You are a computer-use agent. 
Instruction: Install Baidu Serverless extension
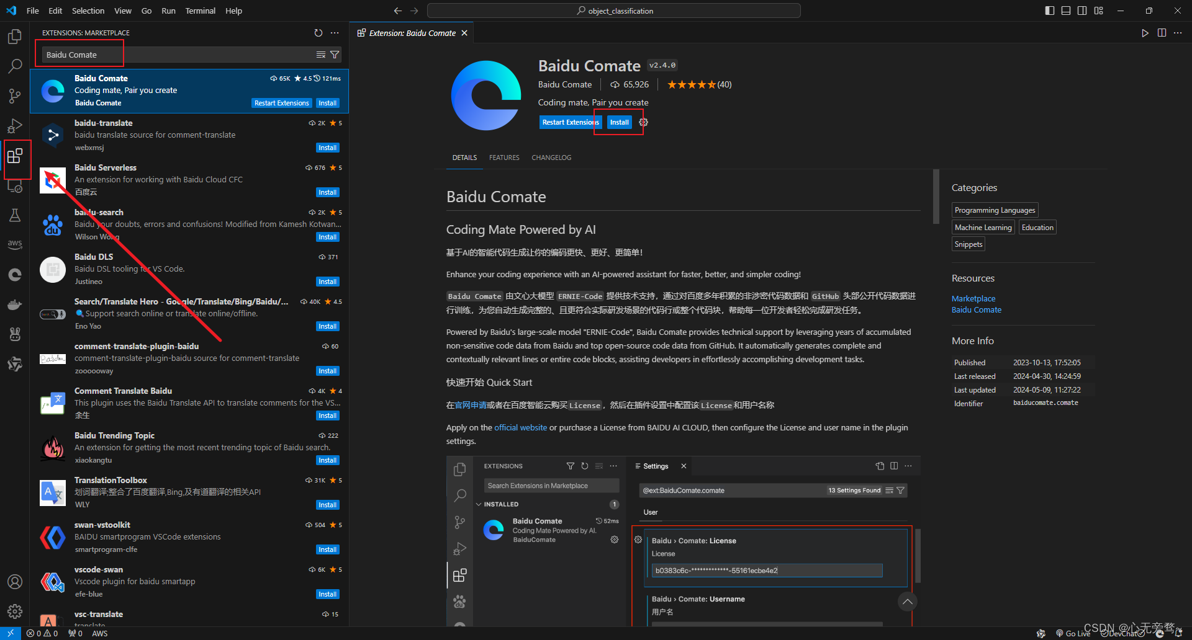pyautogui.click(x=327, y=192)
